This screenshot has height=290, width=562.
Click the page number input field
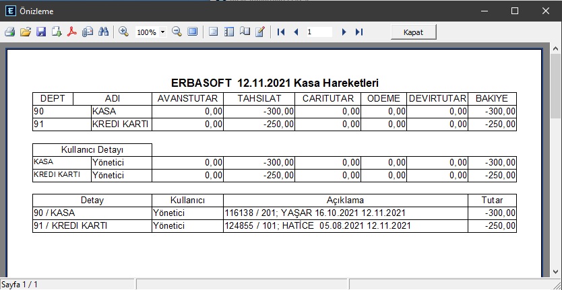(319, 32)
